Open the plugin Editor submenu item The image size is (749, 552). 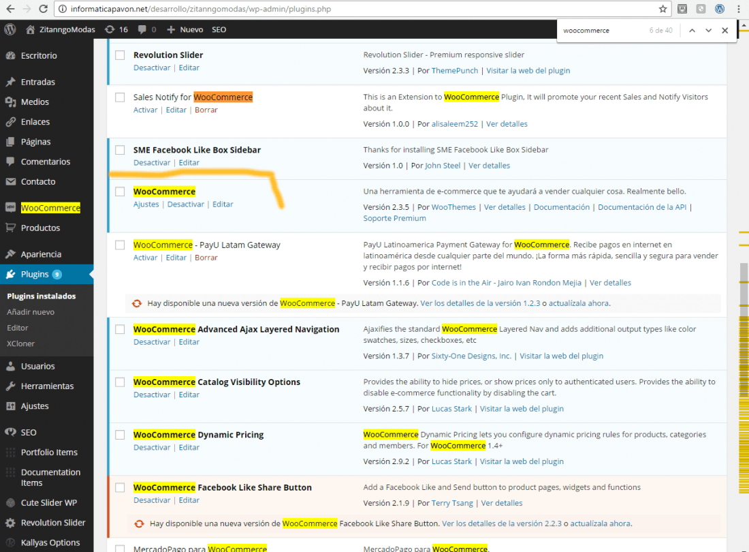18,328
